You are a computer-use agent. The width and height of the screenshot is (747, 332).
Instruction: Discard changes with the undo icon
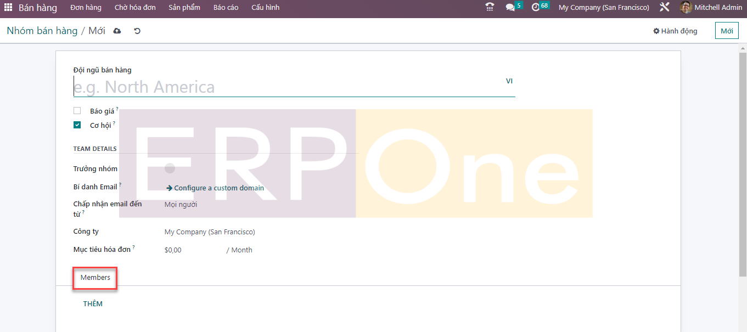coord(137,31)
